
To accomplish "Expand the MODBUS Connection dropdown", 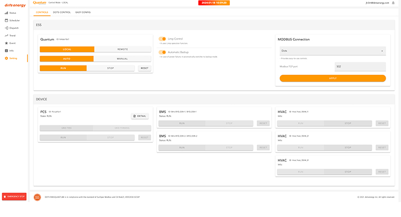I will (332, 51).
